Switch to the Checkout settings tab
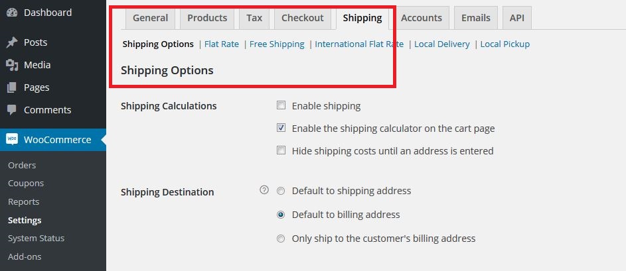 pyautogui.click(x=302, y=18)
